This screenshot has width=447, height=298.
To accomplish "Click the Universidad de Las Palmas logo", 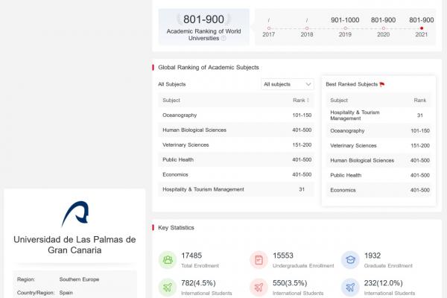I will (75, 213).
